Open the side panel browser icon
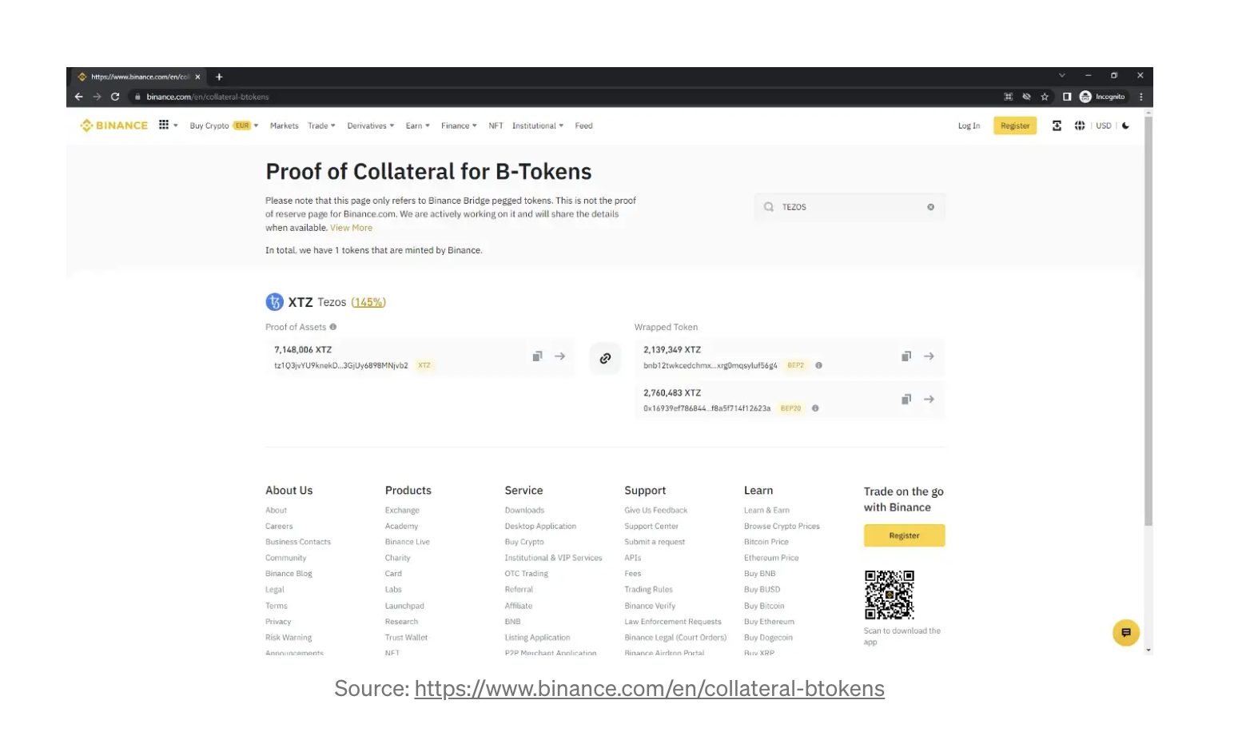Viewport: 1234px width, 740px height. coord(1066,97)
